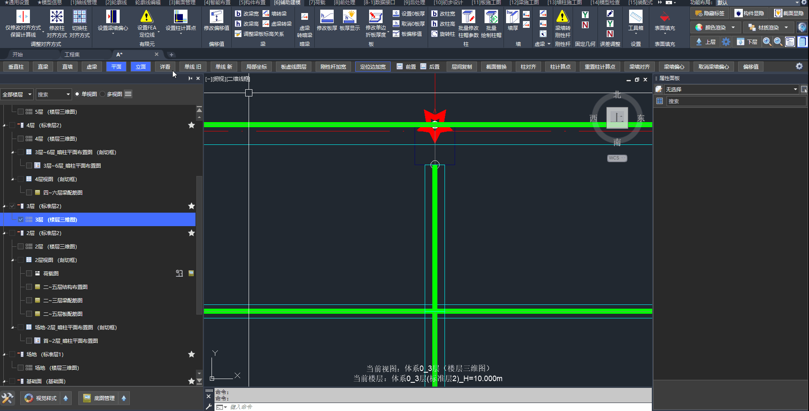This screenshot has width=809, height=411.
Task: Select the 多视图 radio button
Action: point(102,94)
